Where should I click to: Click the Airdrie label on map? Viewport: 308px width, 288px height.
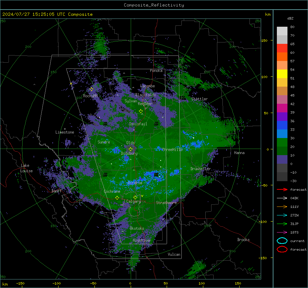135,183
